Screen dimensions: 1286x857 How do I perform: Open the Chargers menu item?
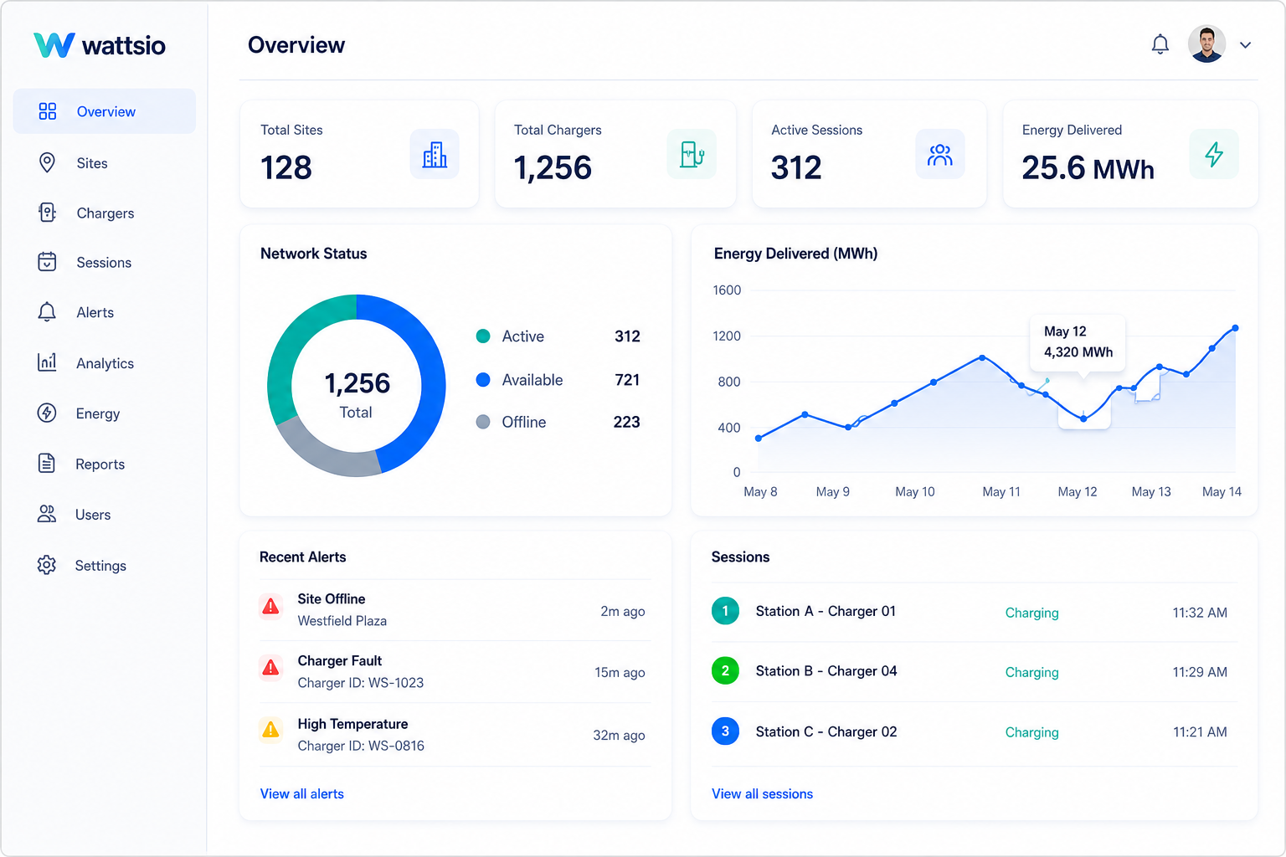coord(105,213)
